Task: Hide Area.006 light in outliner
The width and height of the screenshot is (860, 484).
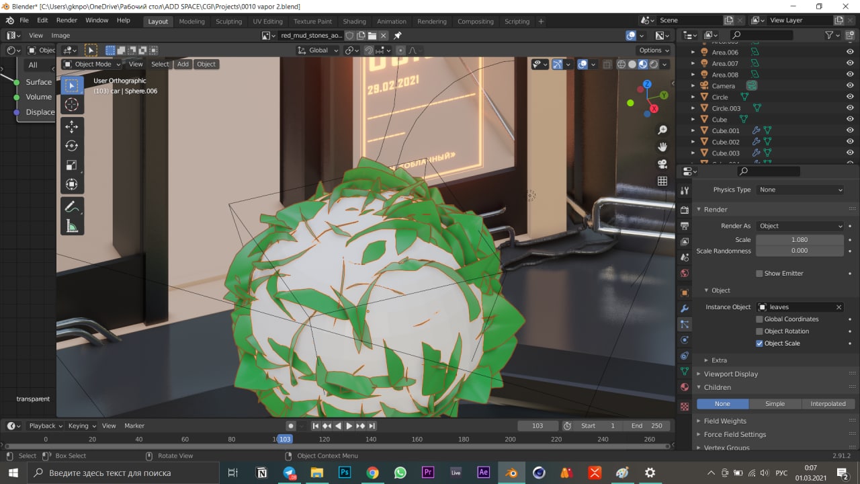Action: click(850, 52)
